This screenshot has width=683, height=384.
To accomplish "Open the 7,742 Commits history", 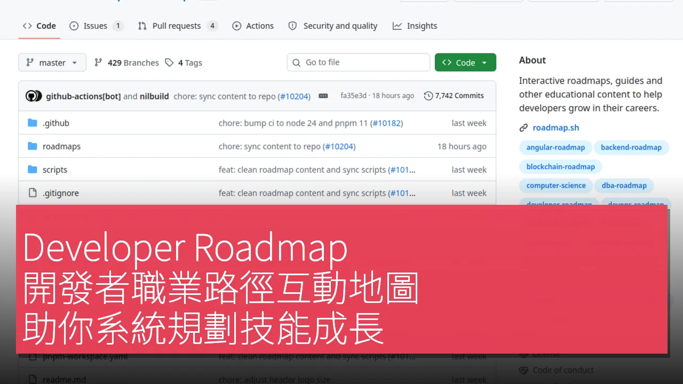I will [454, 95].
